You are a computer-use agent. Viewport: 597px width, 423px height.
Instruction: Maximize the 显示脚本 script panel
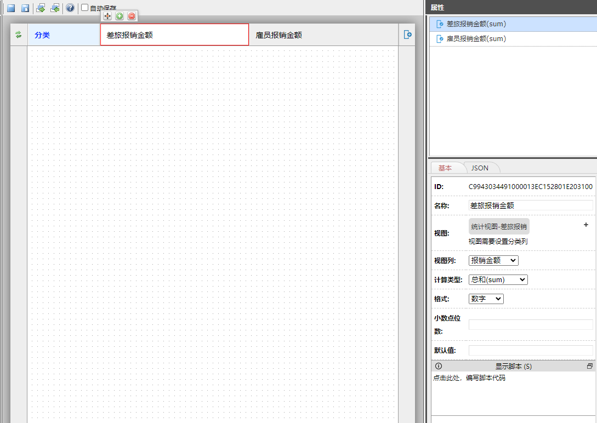[590, 366]
